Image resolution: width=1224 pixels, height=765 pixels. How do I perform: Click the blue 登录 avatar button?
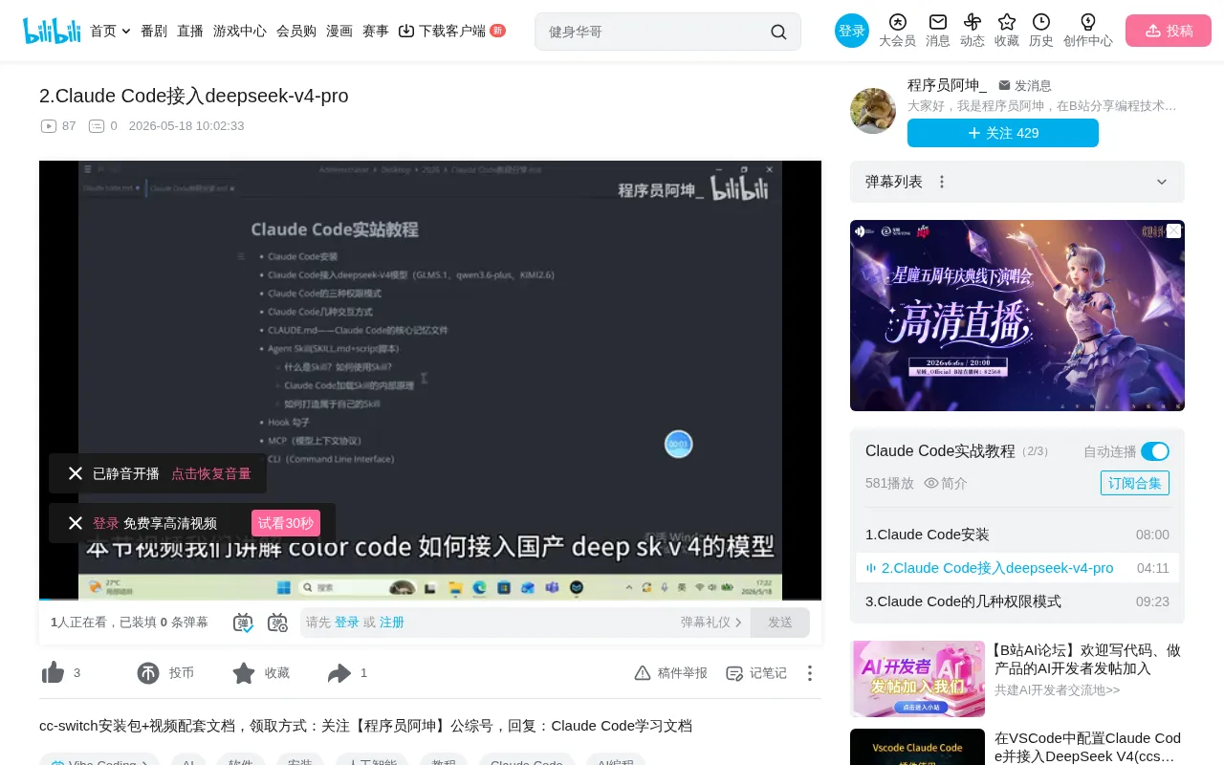[x=852, y=31]
